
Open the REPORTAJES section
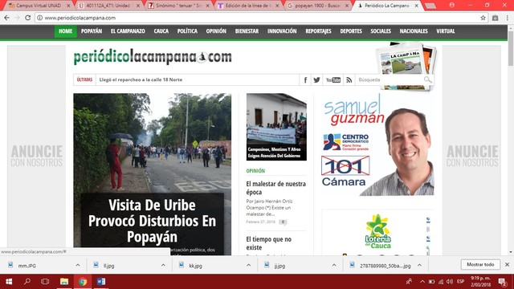click(x=318, y=31)
